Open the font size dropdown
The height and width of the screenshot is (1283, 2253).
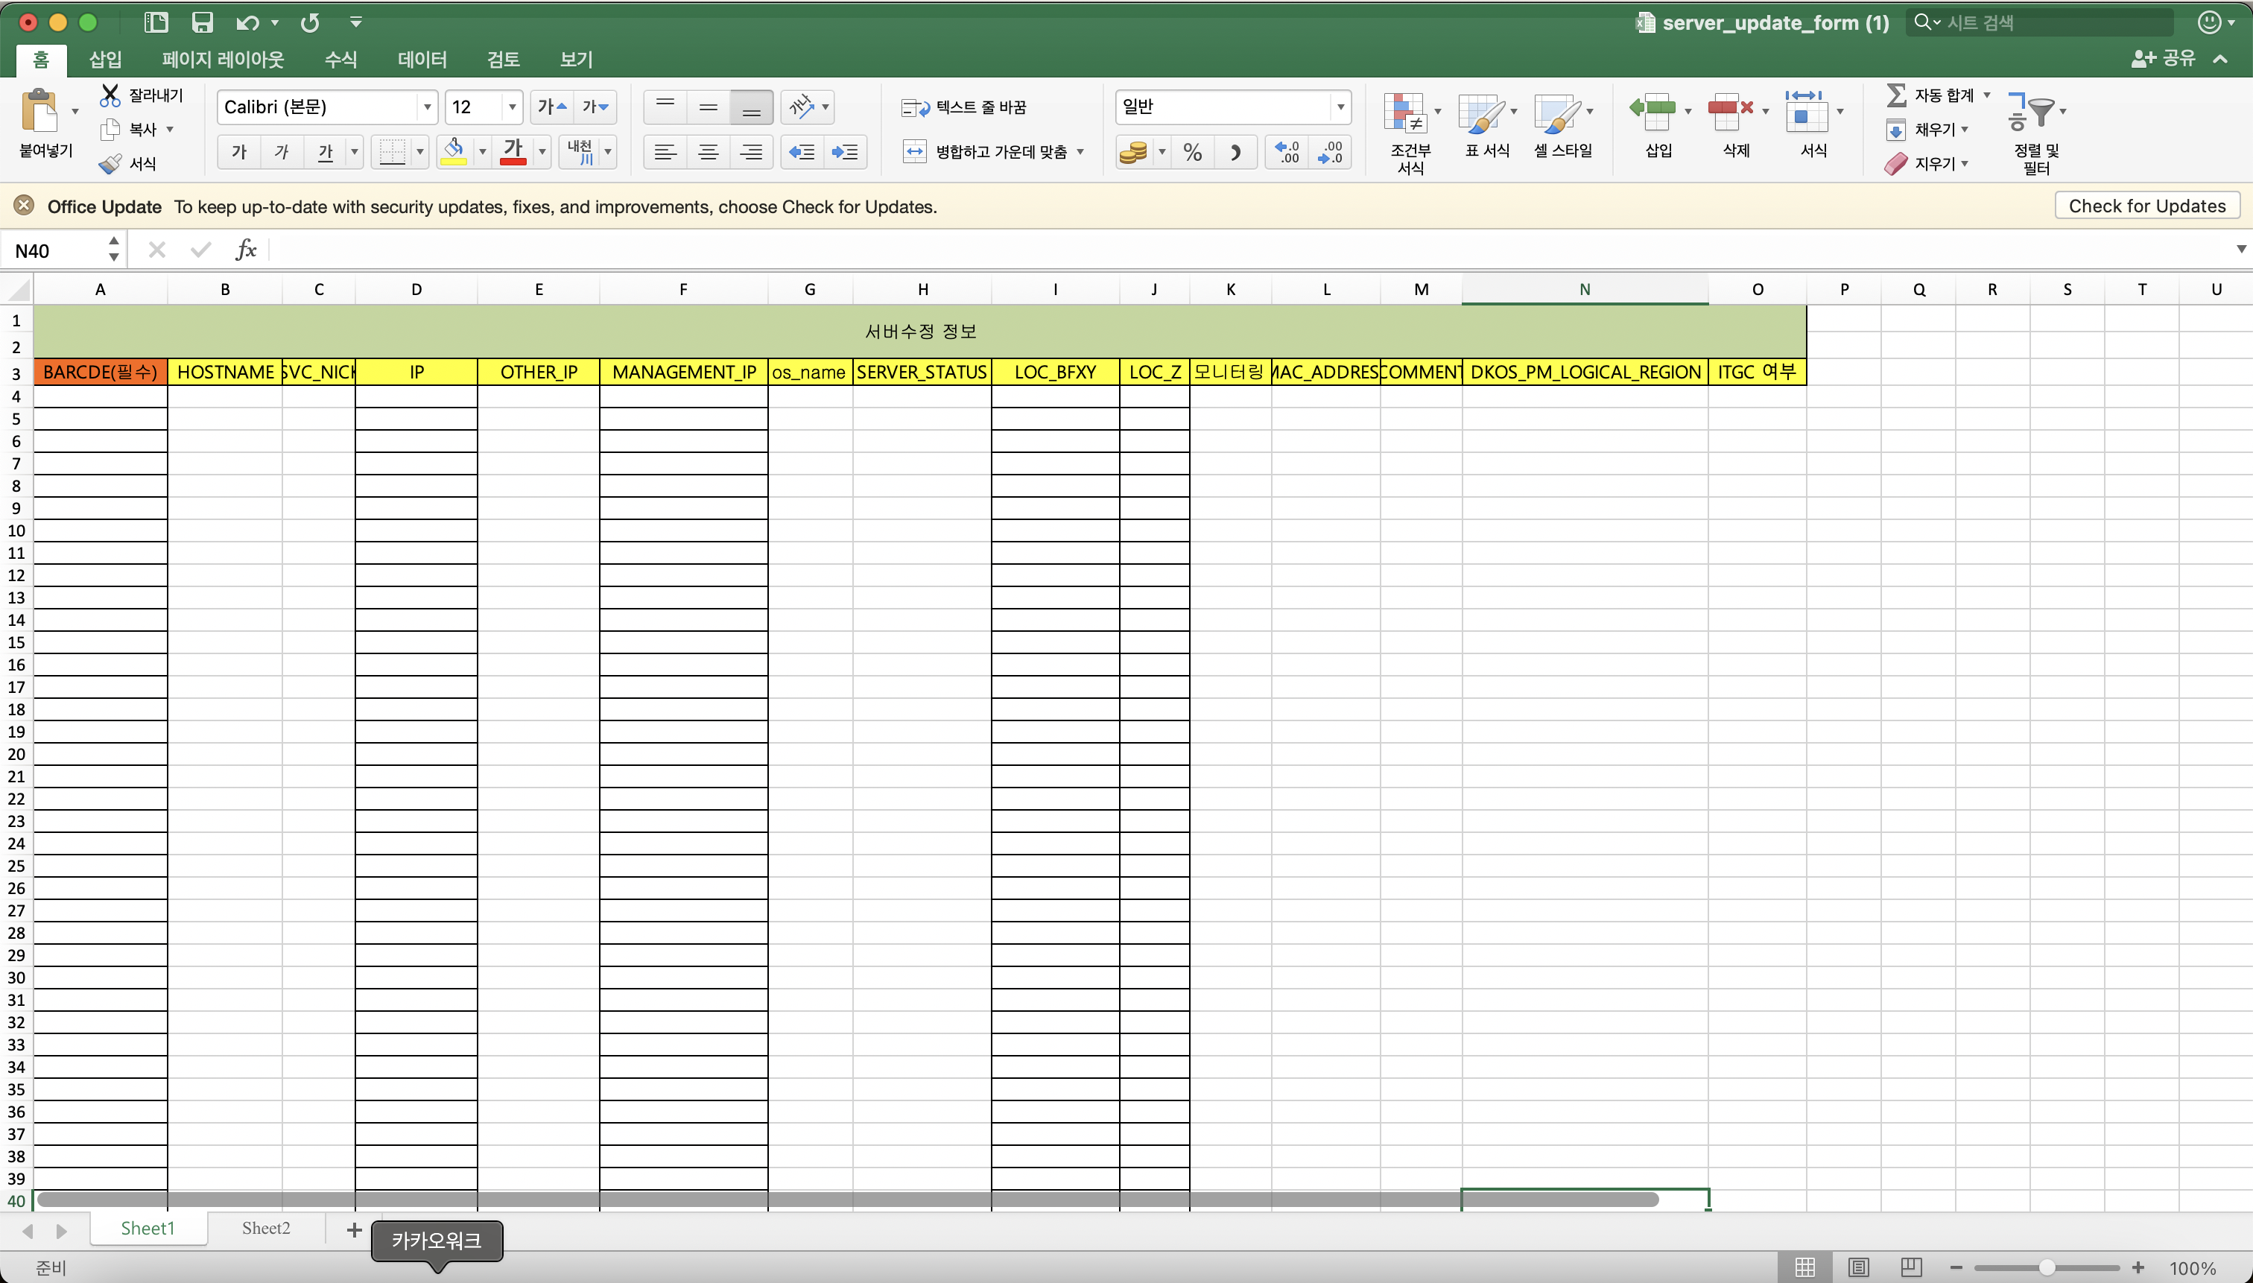coord(512,107)
